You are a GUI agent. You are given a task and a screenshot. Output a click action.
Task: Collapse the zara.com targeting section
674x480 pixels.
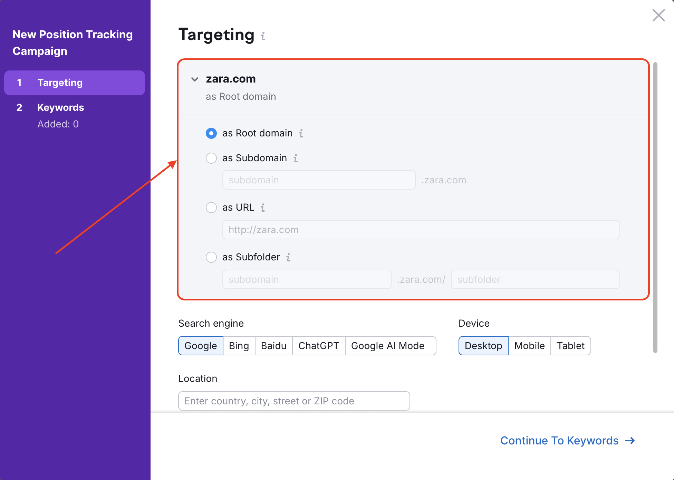[x=194, y=79]
